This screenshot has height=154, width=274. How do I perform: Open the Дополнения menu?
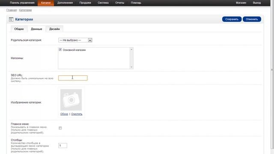point(65,3)
